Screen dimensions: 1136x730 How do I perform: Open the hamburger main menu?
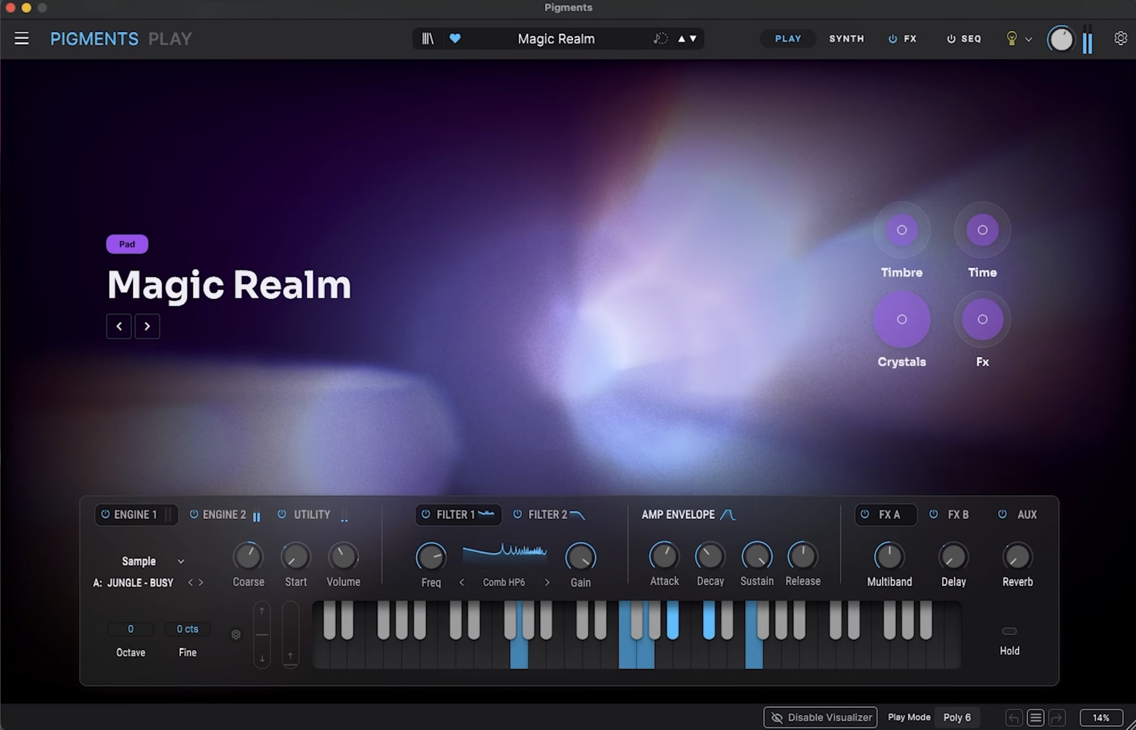click(21, 39)
